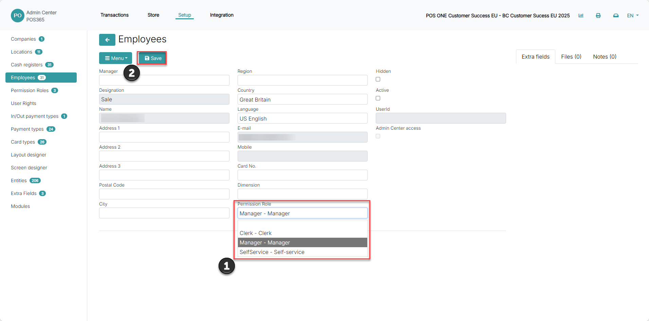This screenshot has height=321, width=649.
Task: Click the Name input field
Action: (164, 118)
